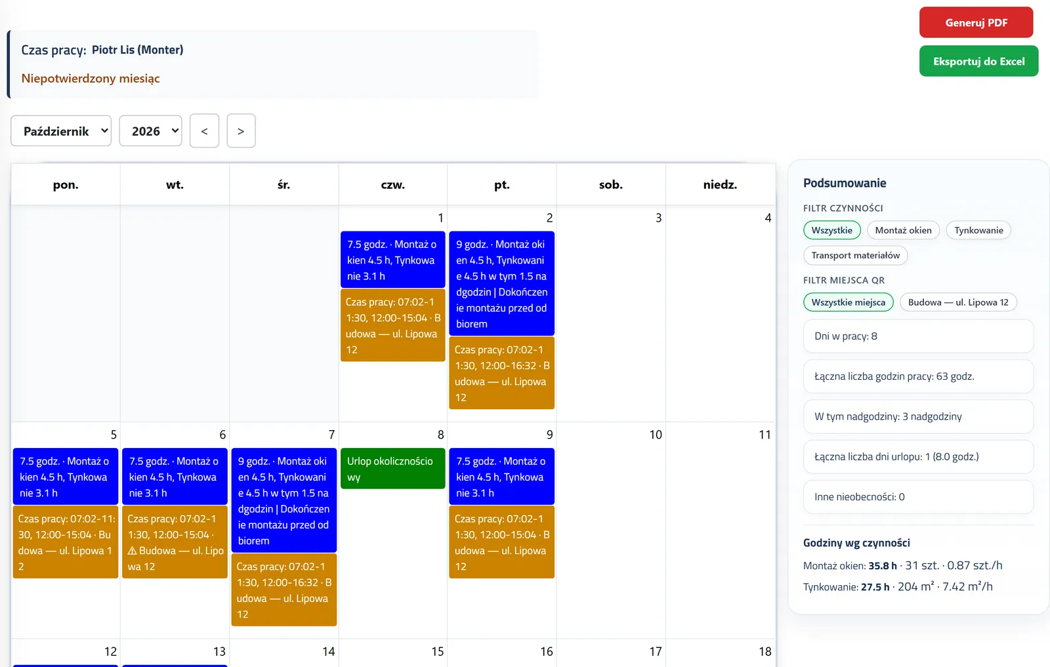Click the czw. column header

392,185
